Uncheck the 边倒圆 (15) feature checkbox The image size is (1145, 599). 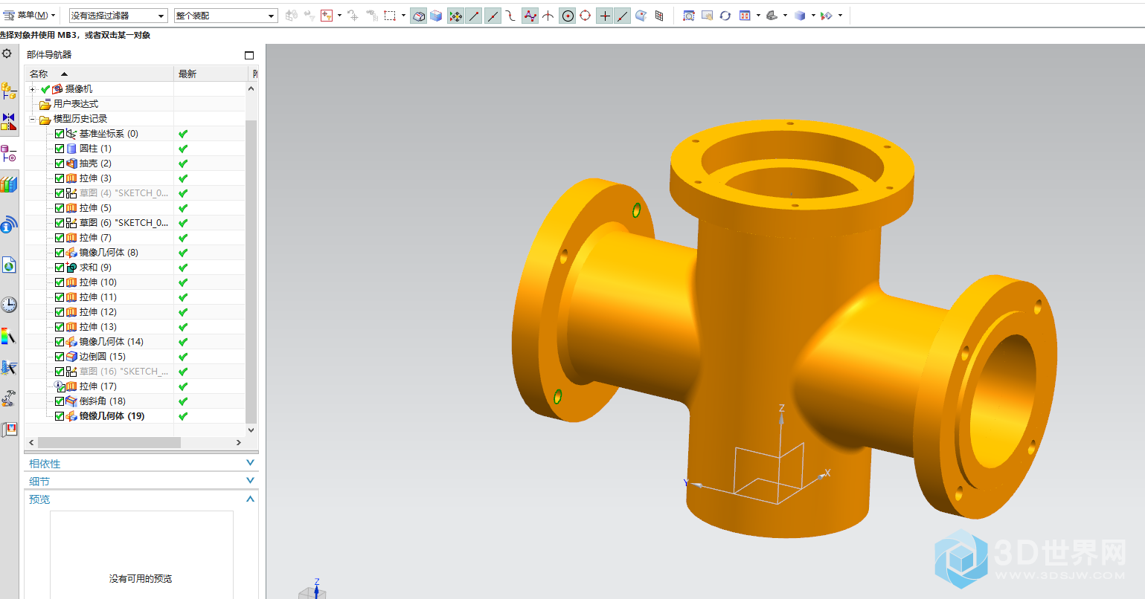pyautogui.click(x=60, y=357)
